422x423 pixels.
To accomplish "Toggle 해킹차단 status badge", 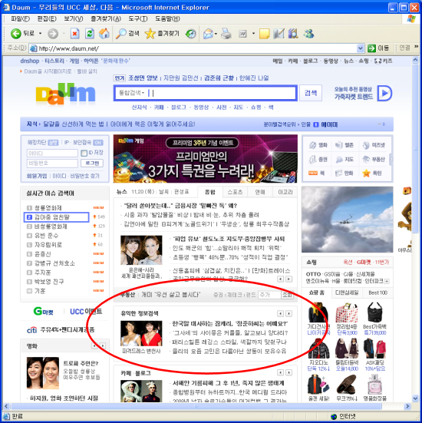I will click(x=53, y=143).
